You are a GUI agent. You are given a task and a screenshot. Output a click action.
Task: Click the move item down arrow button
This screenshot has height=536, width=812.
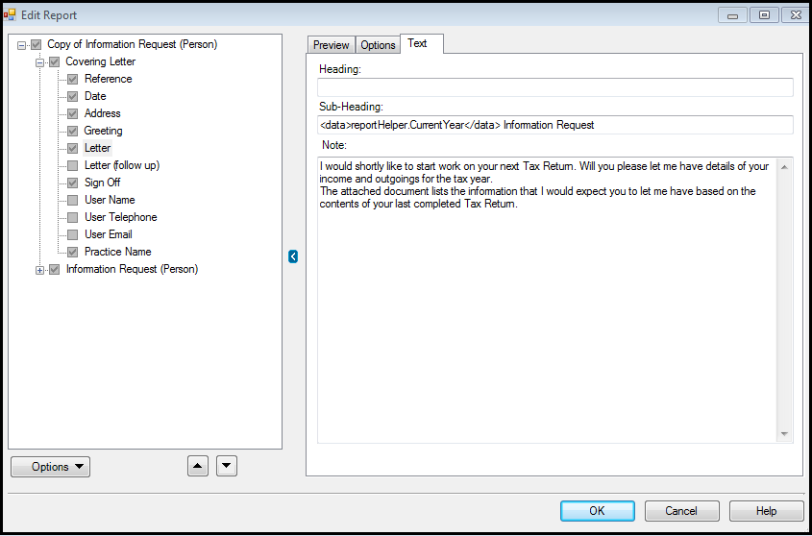pos(227,466)
